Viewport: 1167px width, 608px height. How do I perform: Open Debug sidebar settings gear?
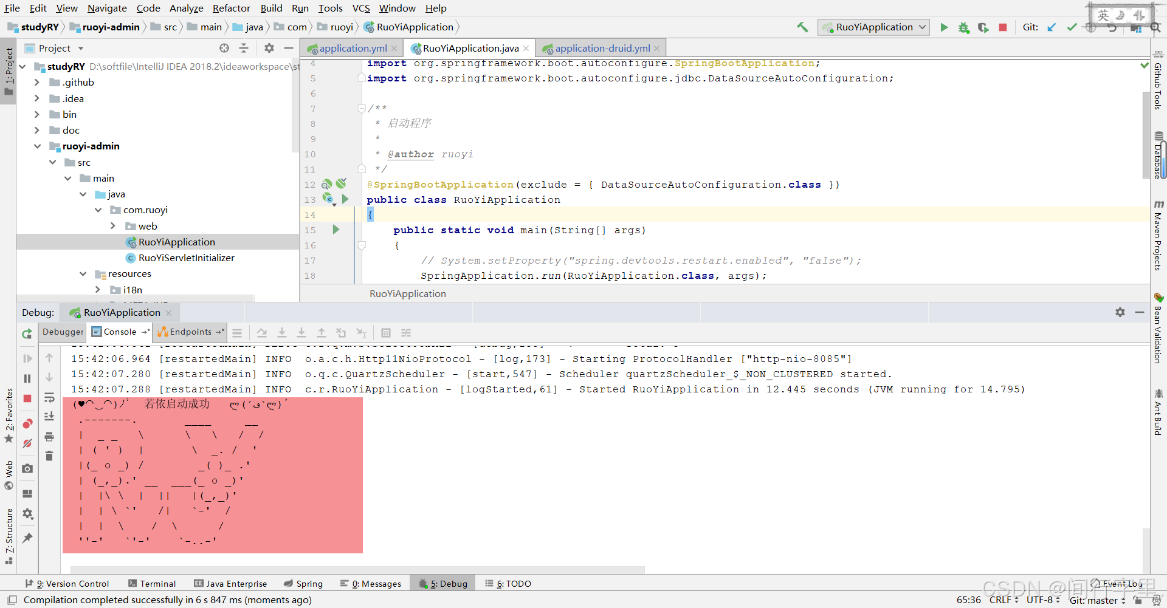coord(27,514)
